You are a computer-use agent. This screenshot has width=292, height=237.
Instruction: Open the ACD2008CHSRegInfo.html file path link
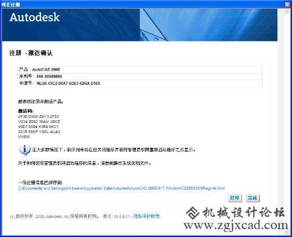[122, 188]
